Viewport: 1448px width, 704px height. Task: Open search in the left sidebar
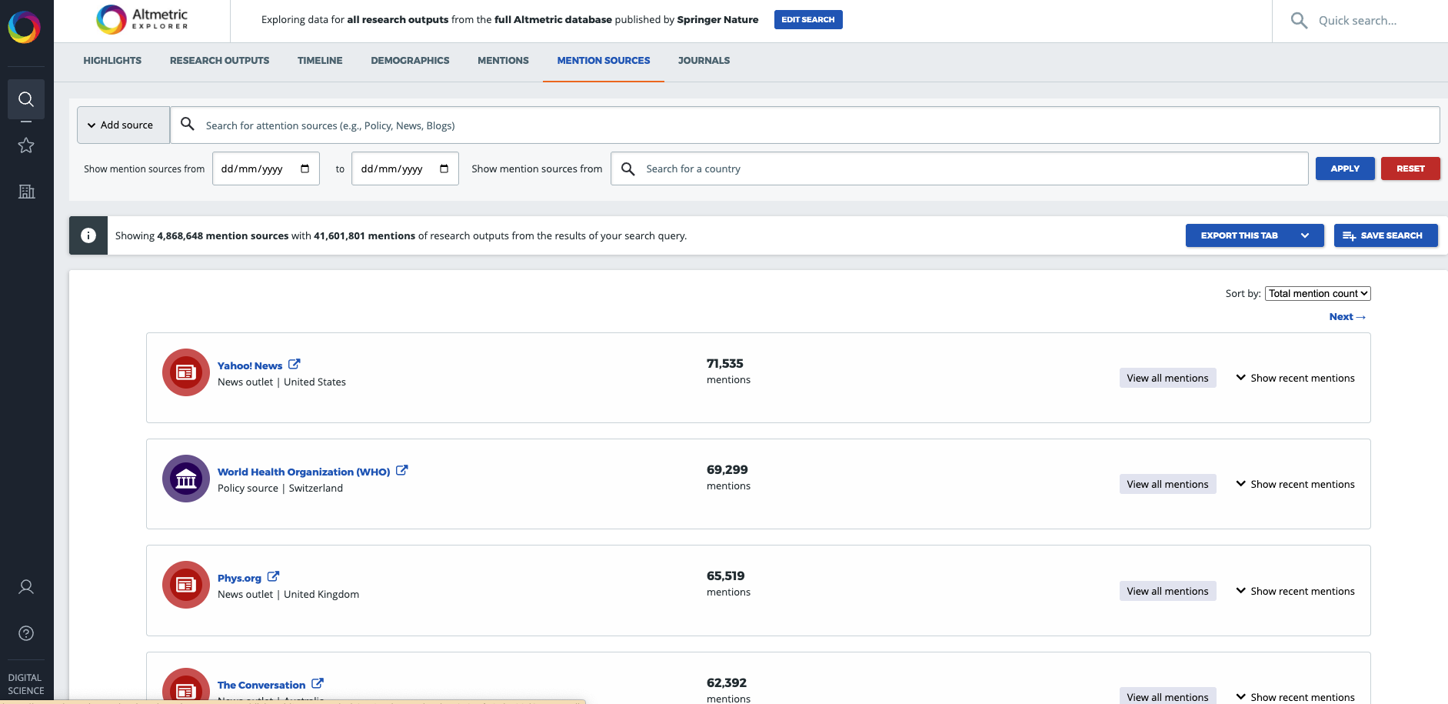tap(26, 98)
